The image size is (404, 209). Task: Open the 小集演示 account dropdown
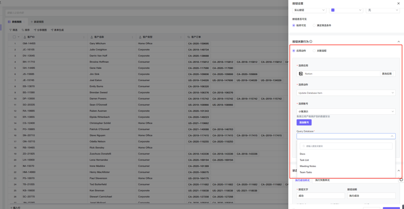(x=346, y=111)
